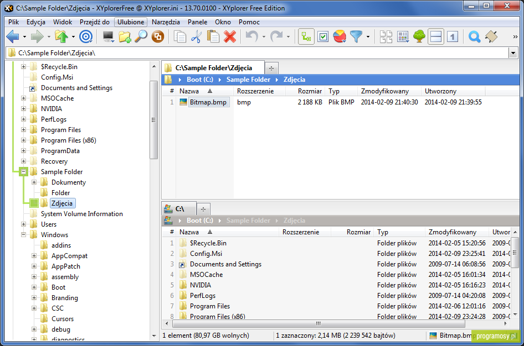Open the Panele menu

click(x=197, y=22)
